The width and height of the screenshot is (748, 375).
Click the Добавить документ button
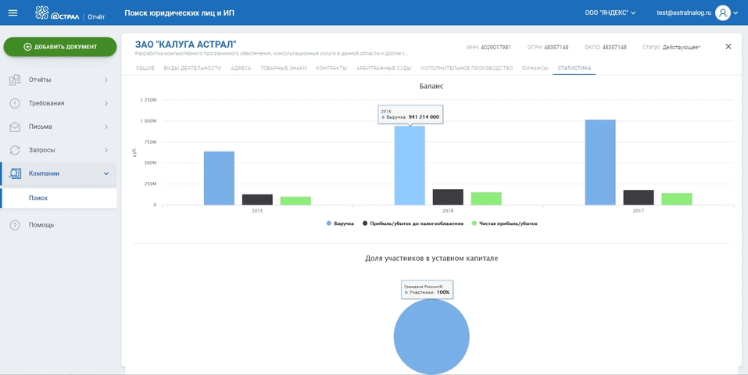click(x=60, y=47)
